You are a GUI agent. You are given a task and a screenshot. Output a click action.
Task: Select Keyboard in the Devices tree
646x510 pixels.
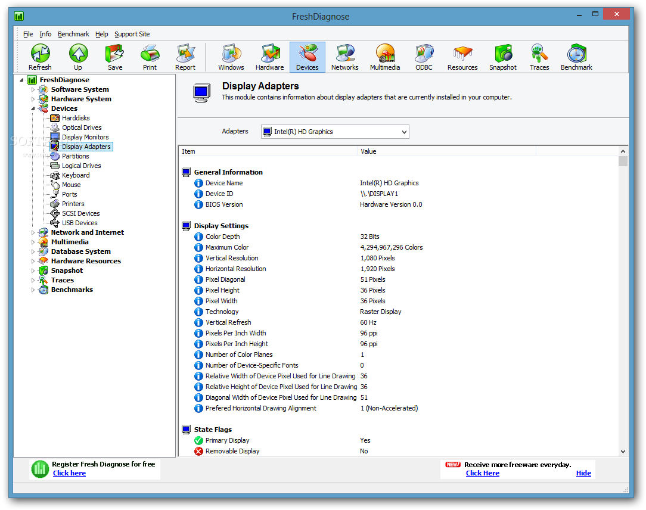[76, 175]
